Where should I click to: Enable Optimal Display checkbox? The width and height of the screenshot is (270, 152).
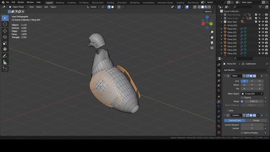pos(242,133)
